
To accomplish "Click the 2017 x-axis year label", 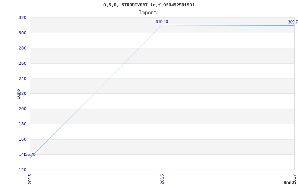I will tap(294, 179).
